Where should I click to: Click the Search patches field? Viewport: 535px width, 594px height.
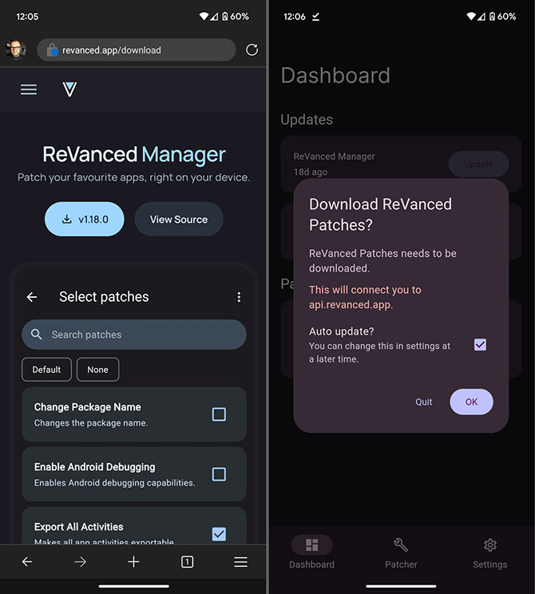[134, 335]
